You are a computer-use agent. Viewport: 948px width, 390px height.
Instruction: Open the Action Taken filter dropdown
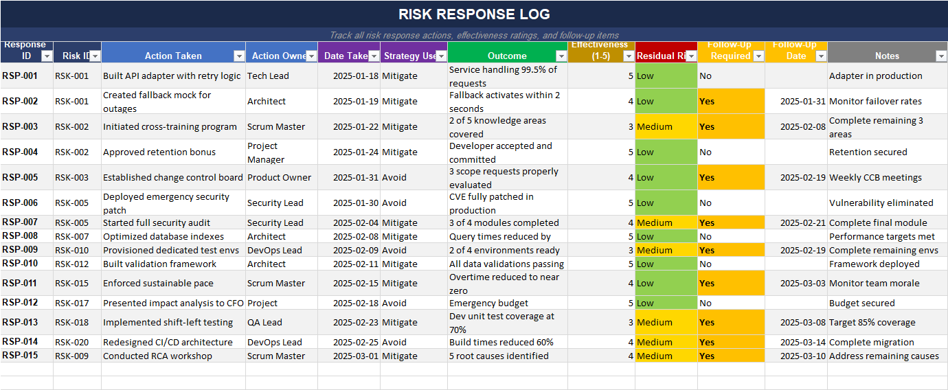pos(239,56)
